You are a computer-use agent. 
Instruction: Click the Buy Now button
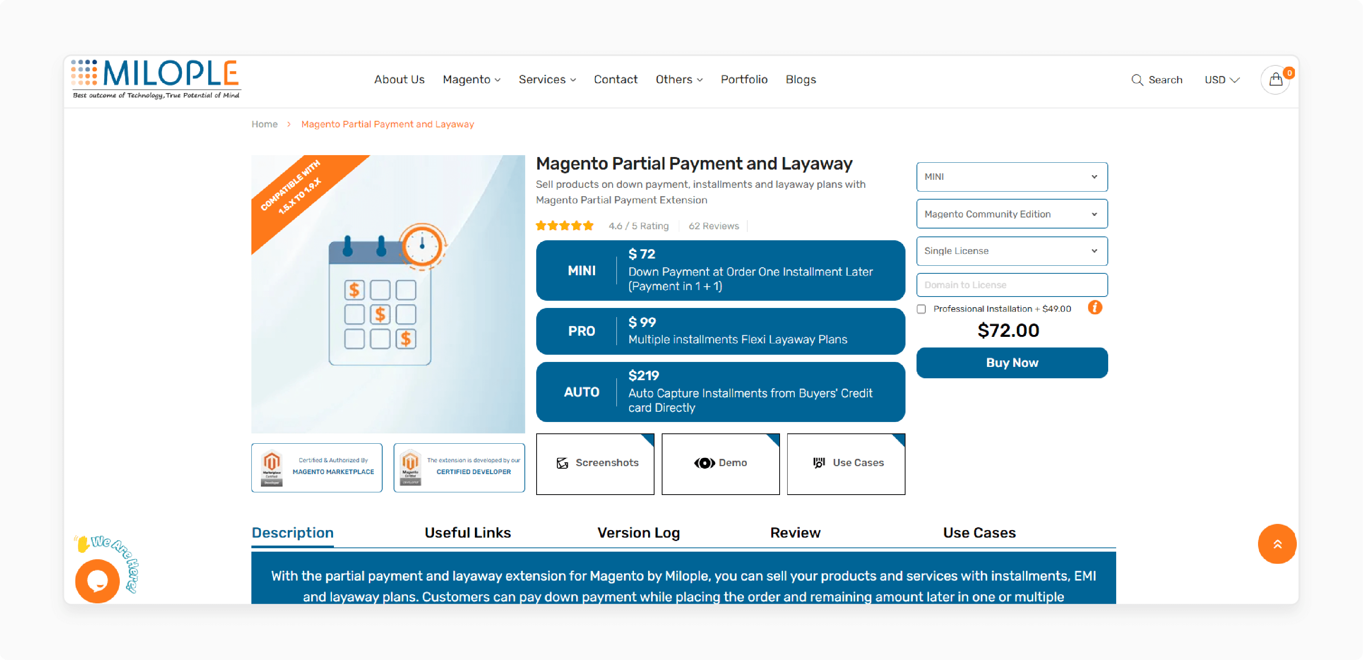coord(1011,363)
